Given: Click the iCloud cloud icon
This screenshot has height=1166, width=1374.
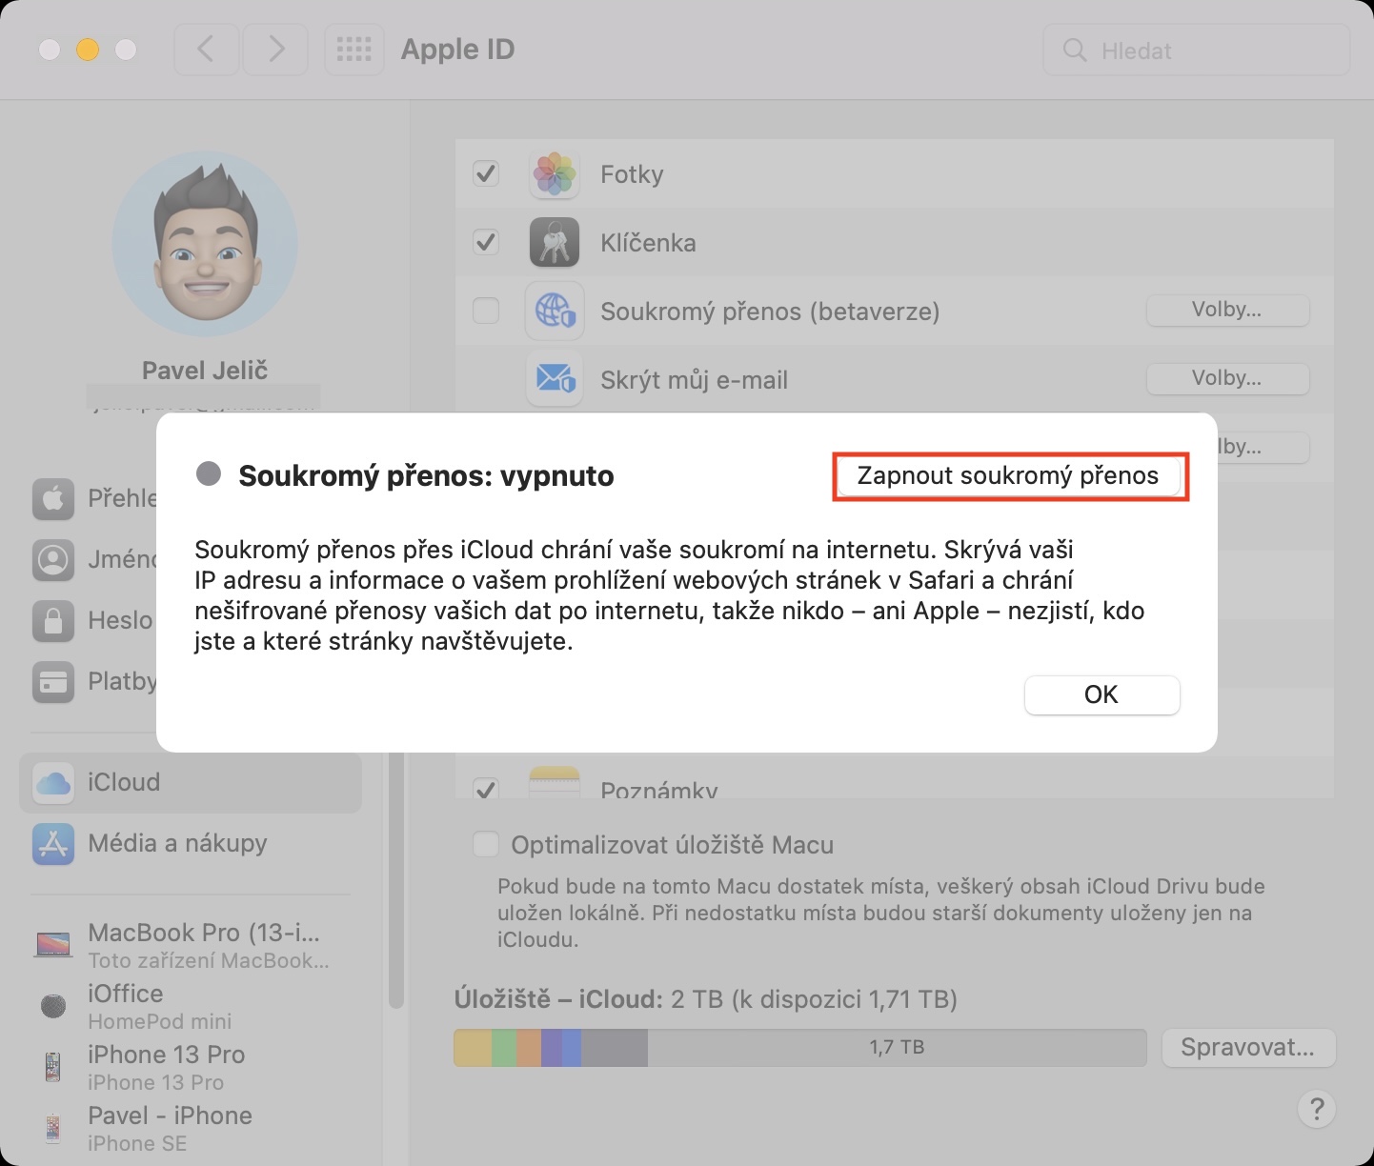Looking at the screenshot, I should pos(53,783).
